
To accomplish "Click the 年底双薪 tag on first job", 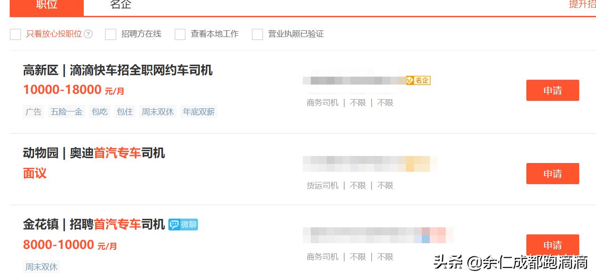I will [x=198, y=111].
